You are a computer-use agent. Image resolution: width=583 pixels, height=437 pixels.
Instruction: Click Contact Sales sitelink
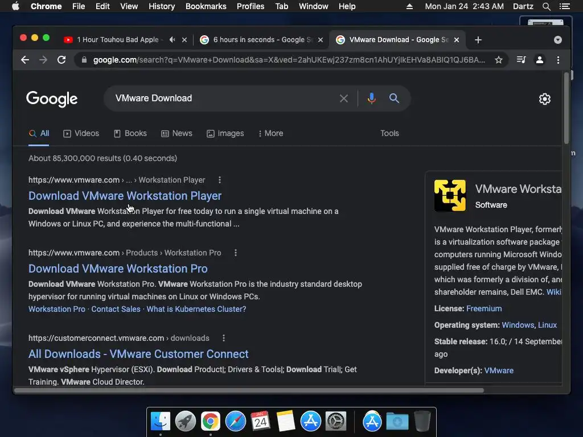[116, 309]
